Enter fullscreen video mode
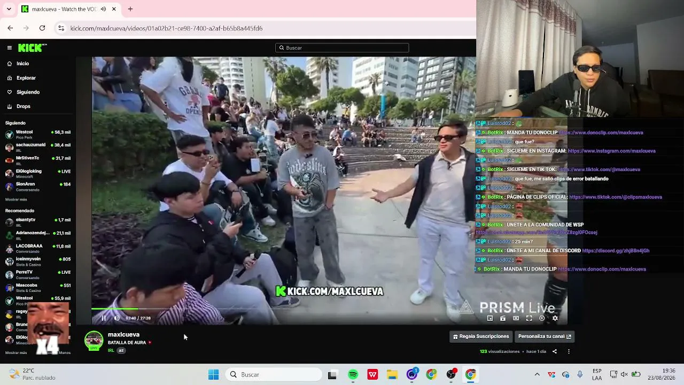The image size is (684, 385). 529,318
